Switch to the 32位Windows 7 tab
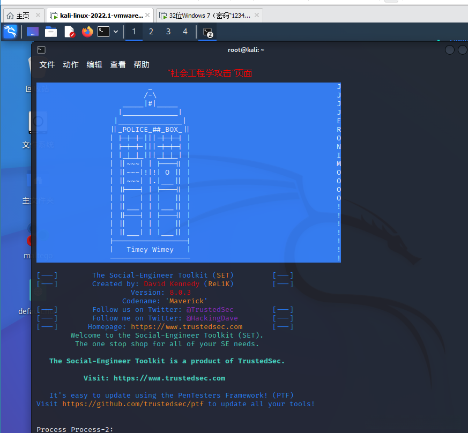Viewport: 468px width, 433px height. click(x=210, y=16)
